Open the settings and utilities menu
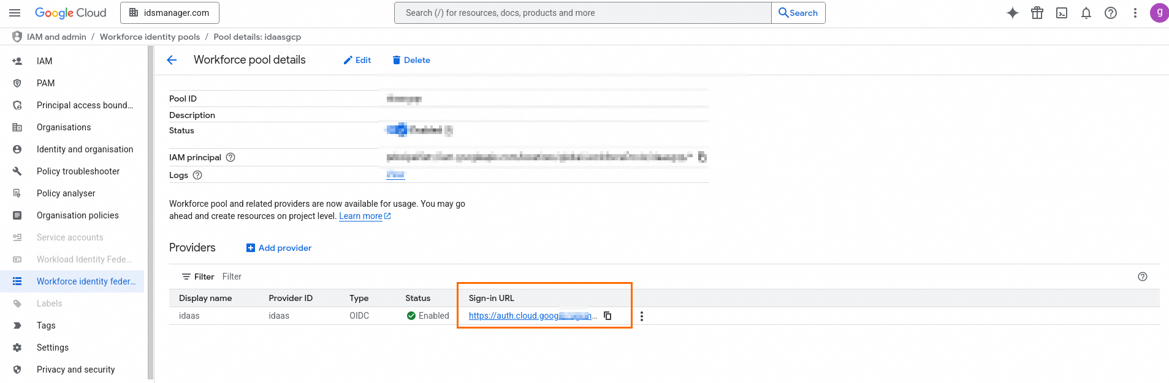 [x=1135, y=13]
